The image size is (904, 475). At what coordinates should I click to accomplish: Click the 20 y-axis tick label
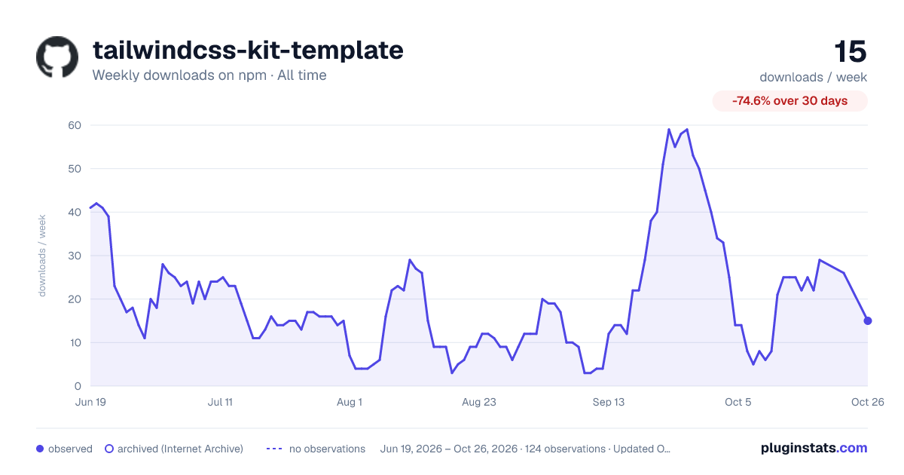pos(75,299)
